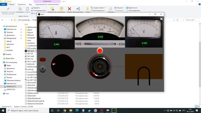The image size is (201, 113).
Task: Click Скопировать путь in the ribbon
Action: pos(38,10)
